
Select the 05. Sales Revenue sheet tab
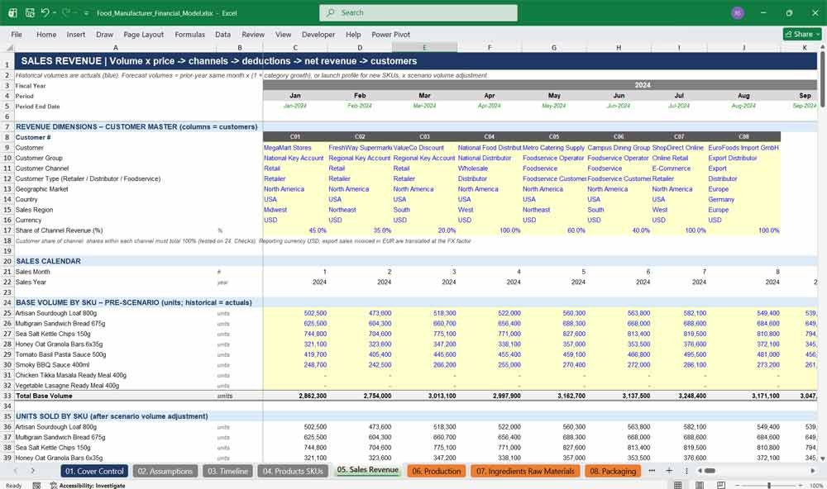pyautogui.click(x=368, y=470)
